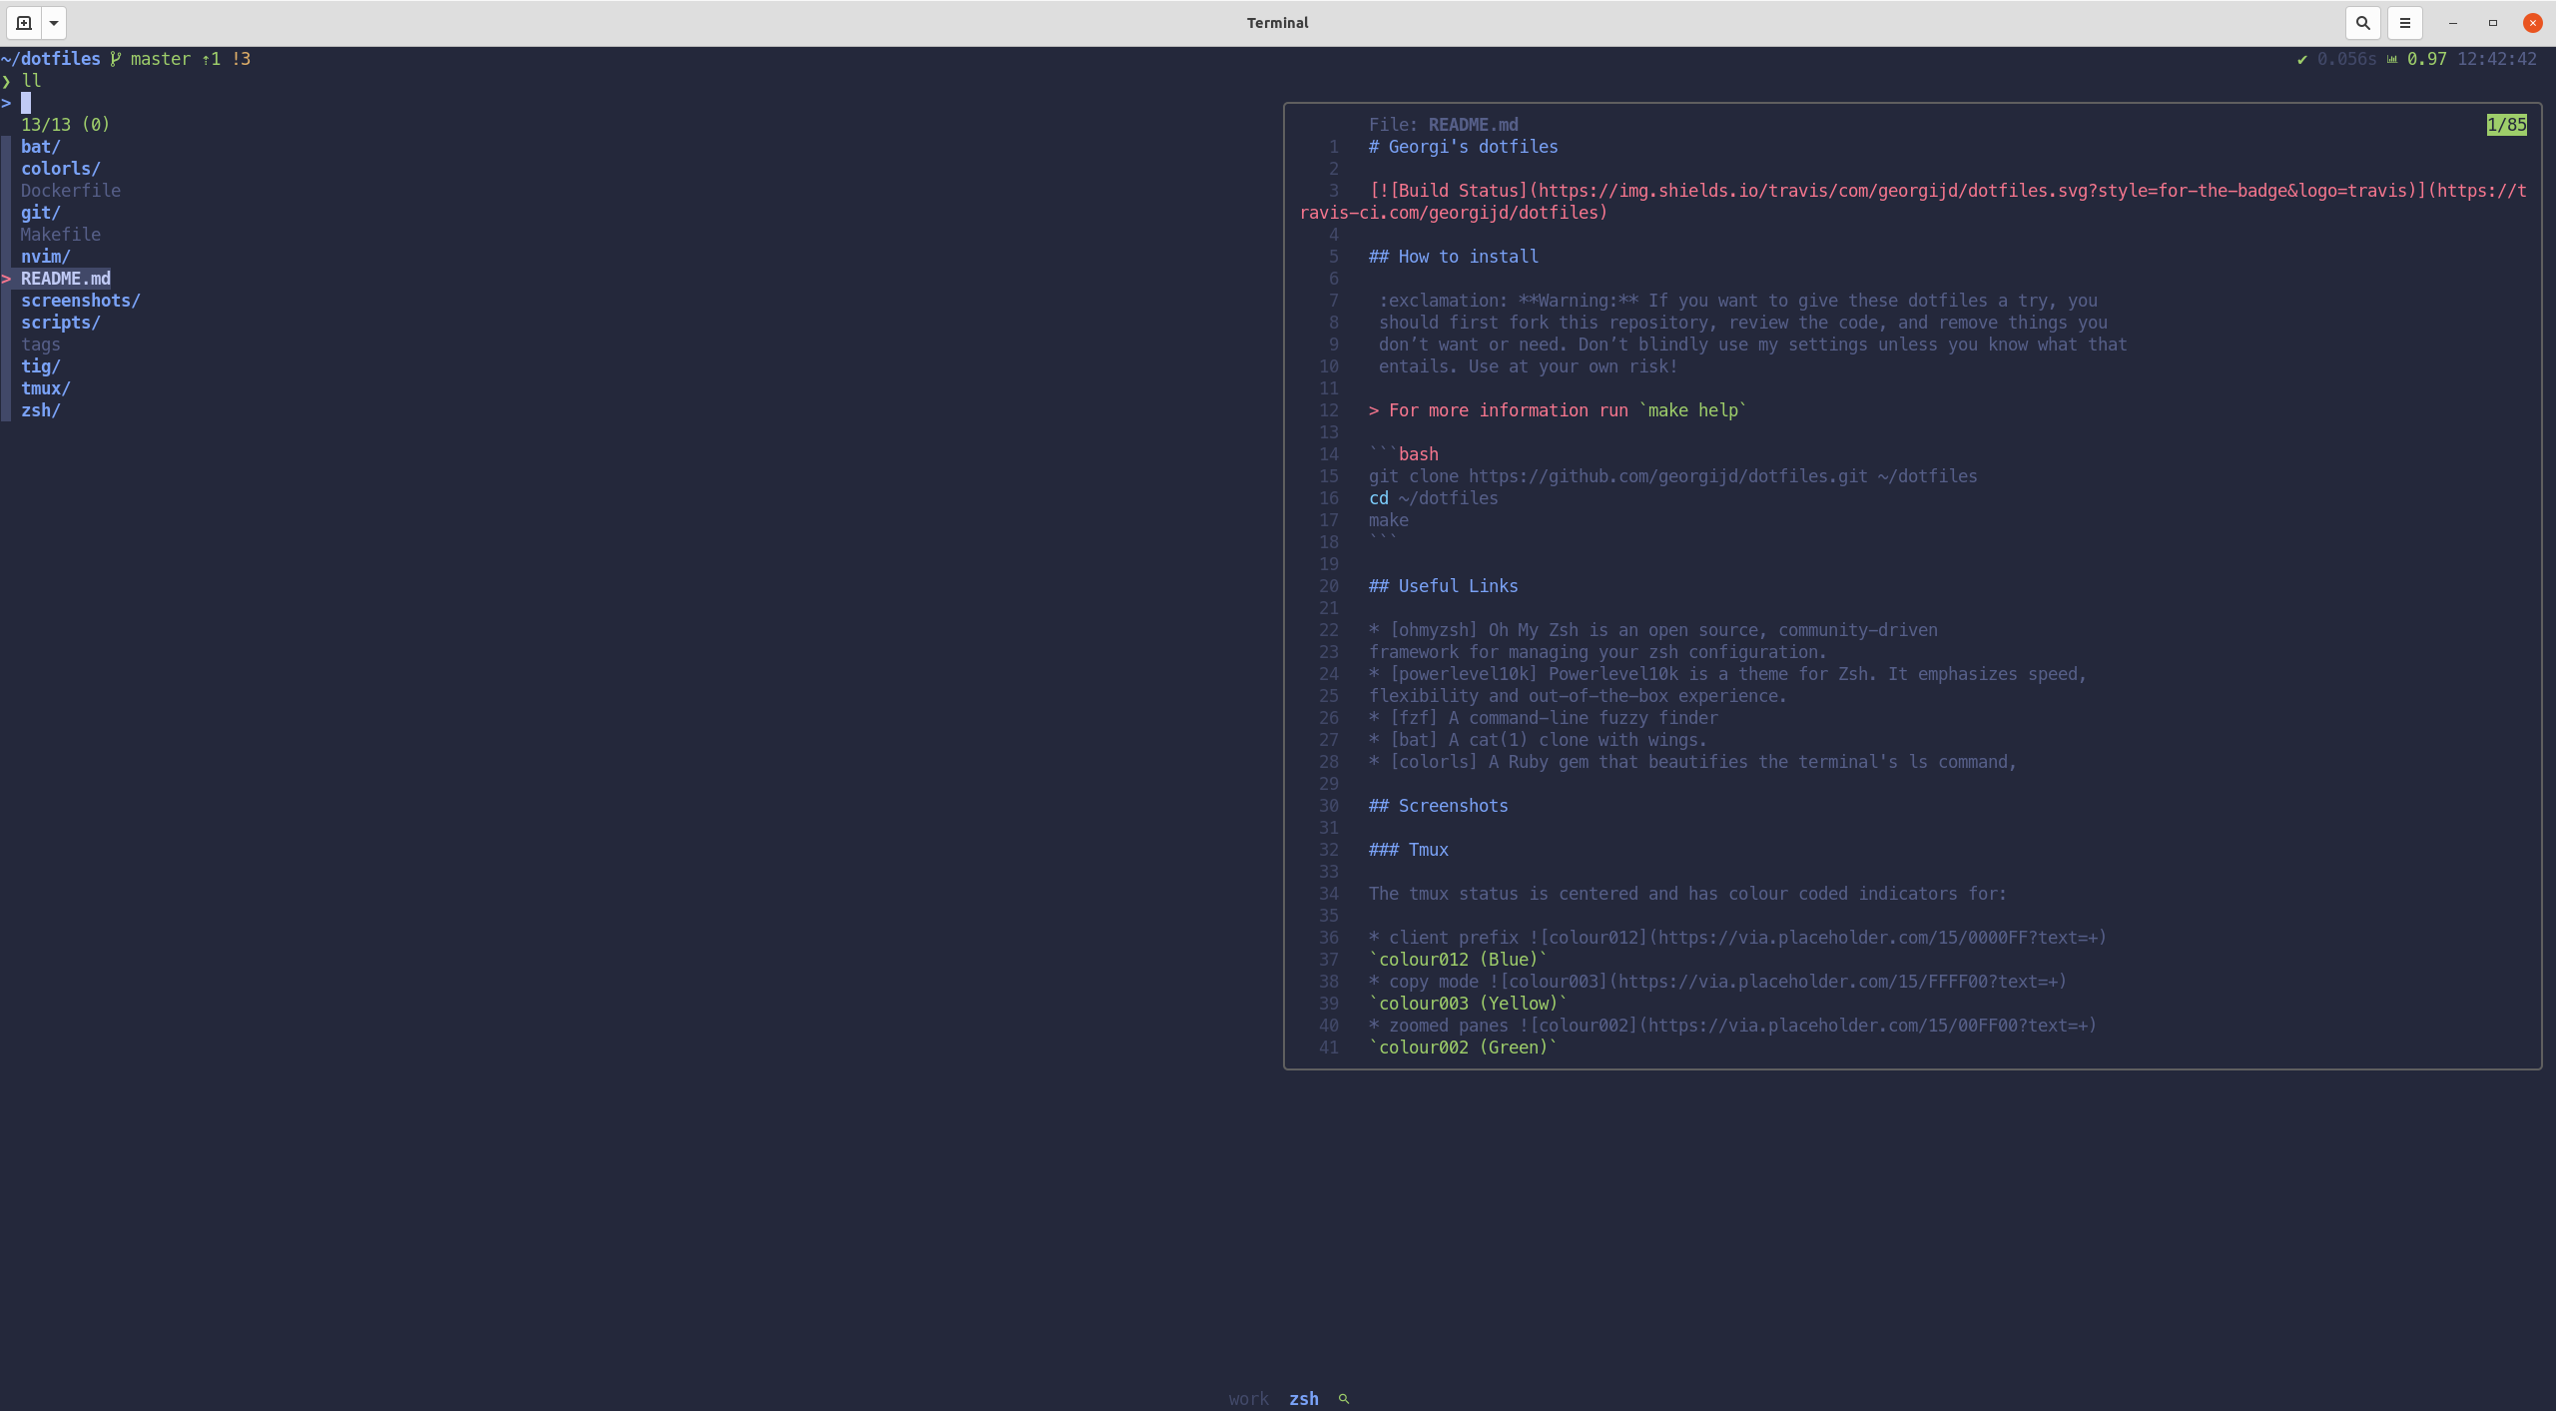The width and height of the screenshot is (2556, 1411).
Task: Click the terminal search magnifier icon
Action: coord(2362,22)
